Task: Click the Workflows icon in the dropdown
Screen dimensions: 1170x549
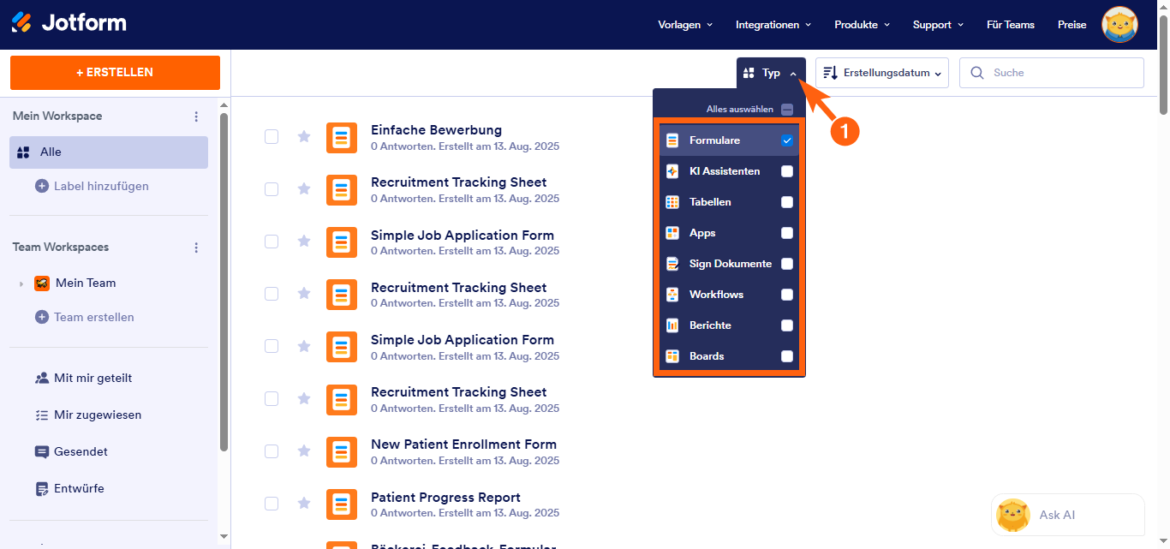Action: tap(672, 295)
